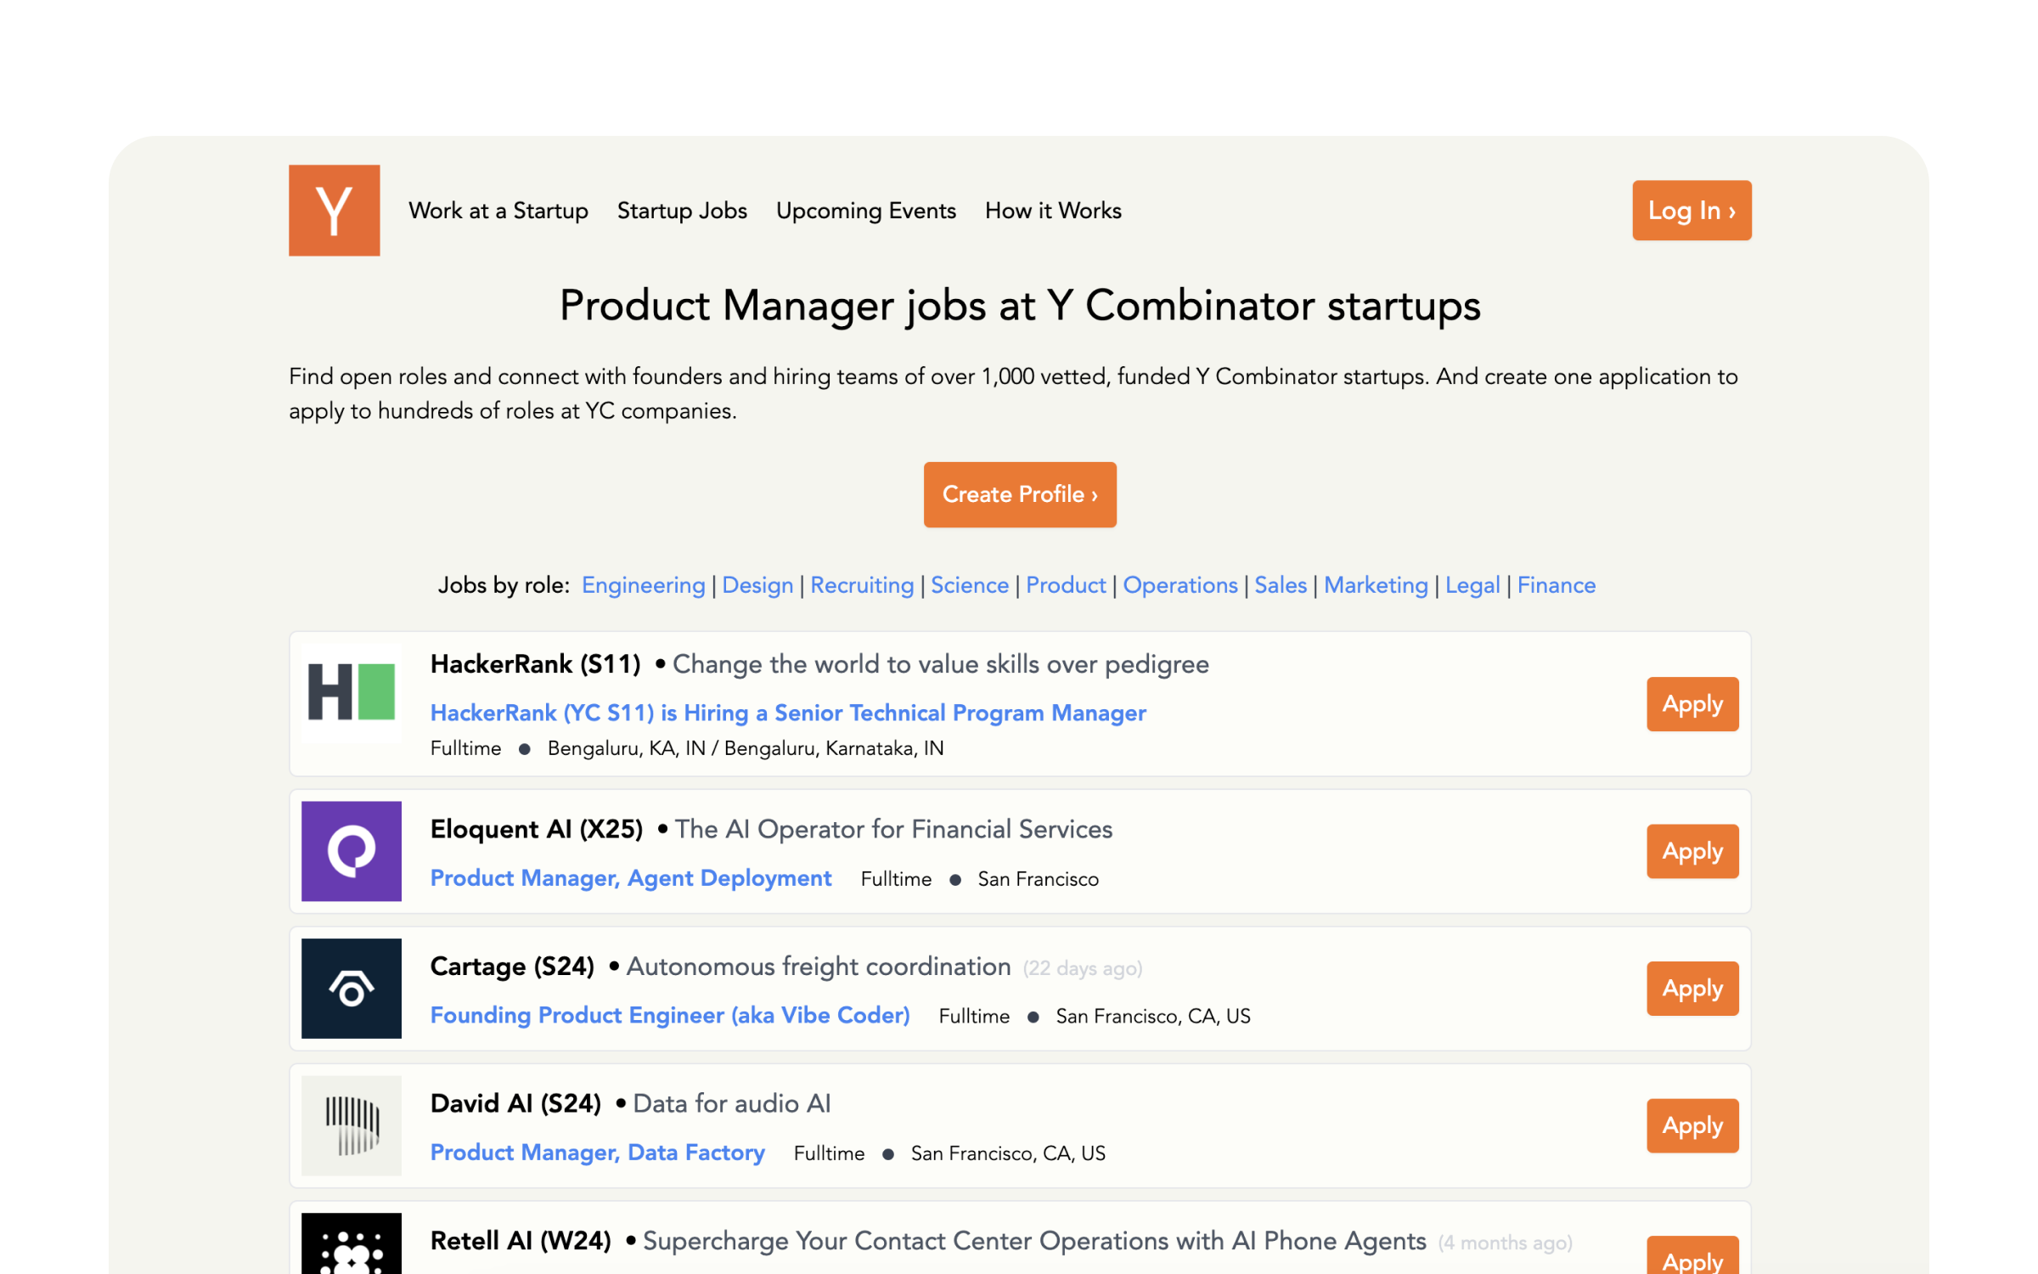Go to Work at a Startup
The height and width of the screenshot is (1274, 2038).
pyautogui.click(x=498, y=211)
